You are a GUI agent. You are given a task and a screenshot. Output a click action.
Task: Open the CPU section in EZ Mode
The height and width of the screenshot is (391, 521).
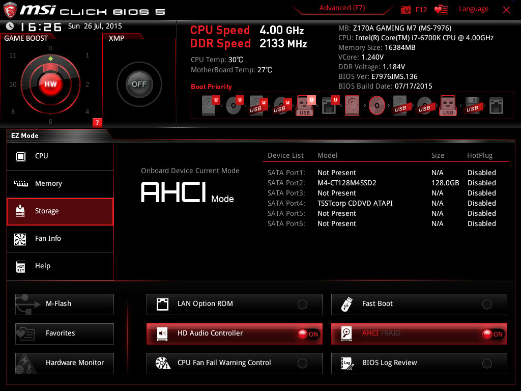[x=60, y=156]
